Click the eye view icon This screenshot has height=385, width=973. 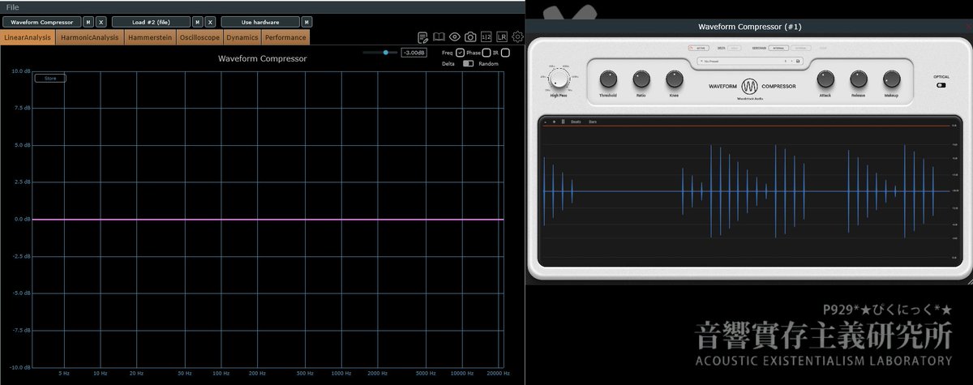click(x=454, y=37)
